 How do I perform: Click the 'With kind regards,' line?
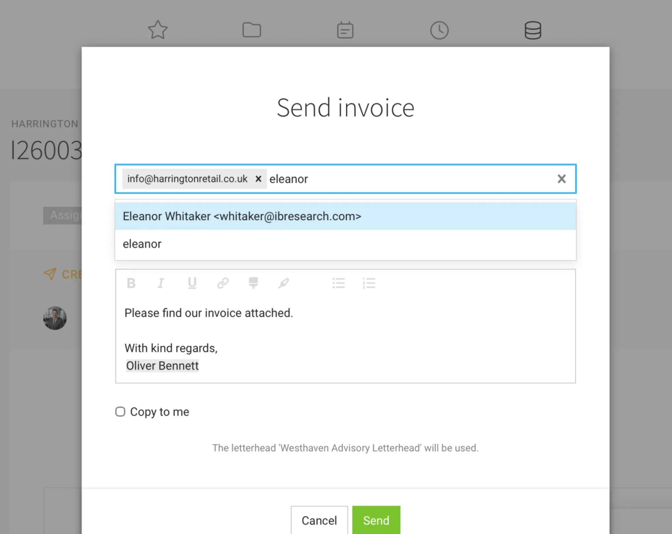coord(171,348)
